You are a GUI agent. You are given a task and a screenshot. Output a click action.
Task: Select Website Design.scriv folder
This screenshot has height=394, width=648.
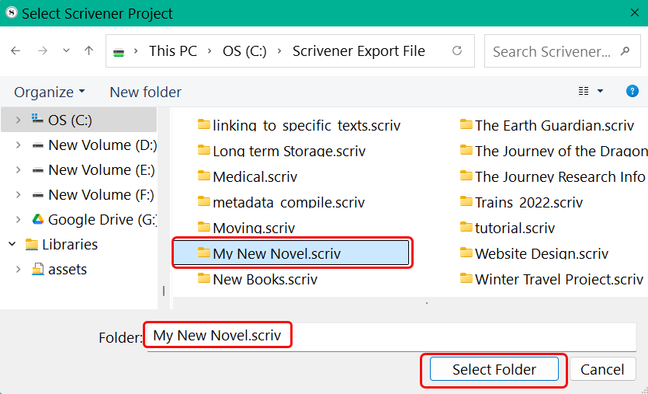[x=535, y=253]
